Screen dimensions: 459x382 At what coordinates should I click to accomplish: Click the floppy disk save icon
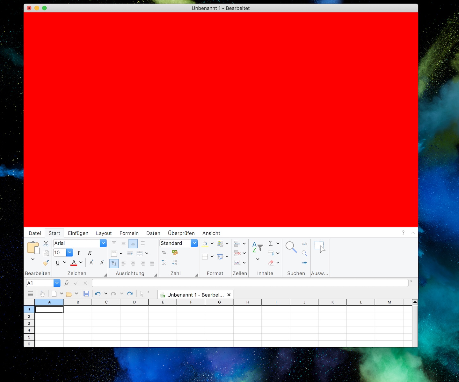pyautogui.click(x=86, y=294)
